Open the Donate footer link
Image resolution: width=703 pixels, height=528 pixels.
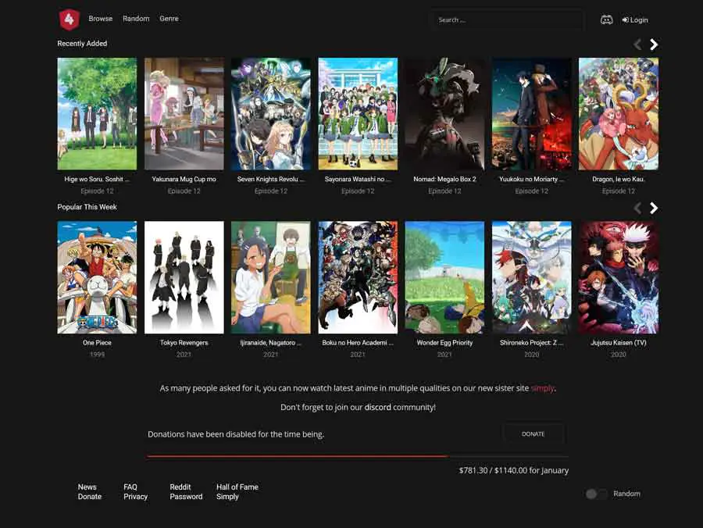tap(90, 497)
